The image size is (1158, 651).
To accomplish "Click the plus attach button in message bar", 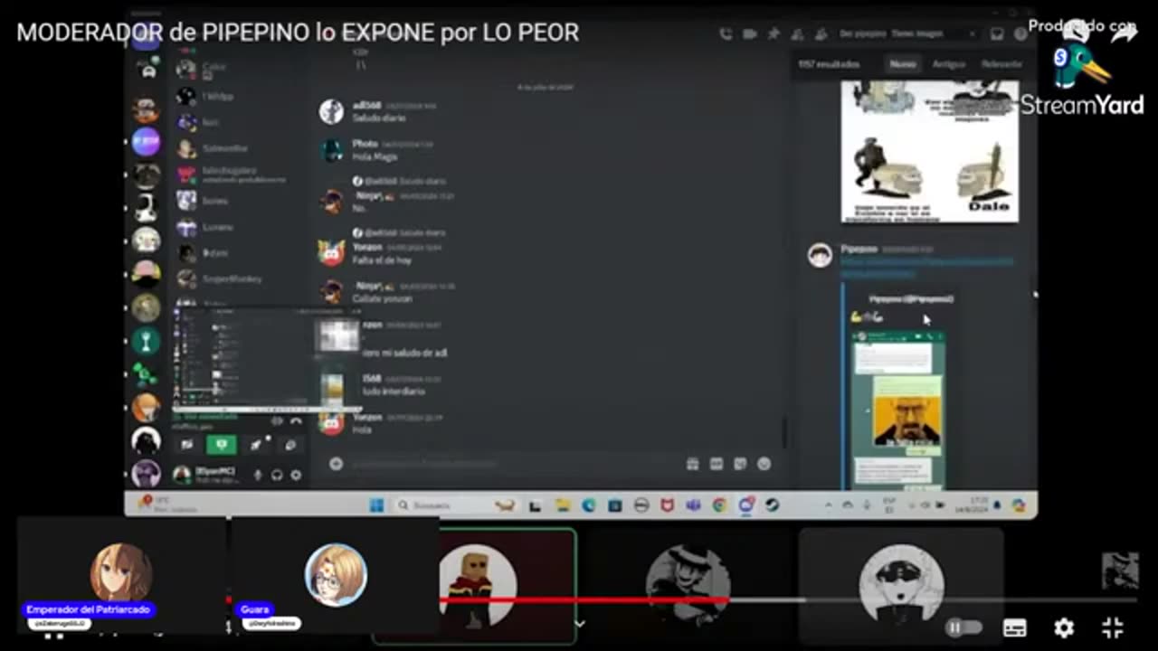I will click(336, 464).
